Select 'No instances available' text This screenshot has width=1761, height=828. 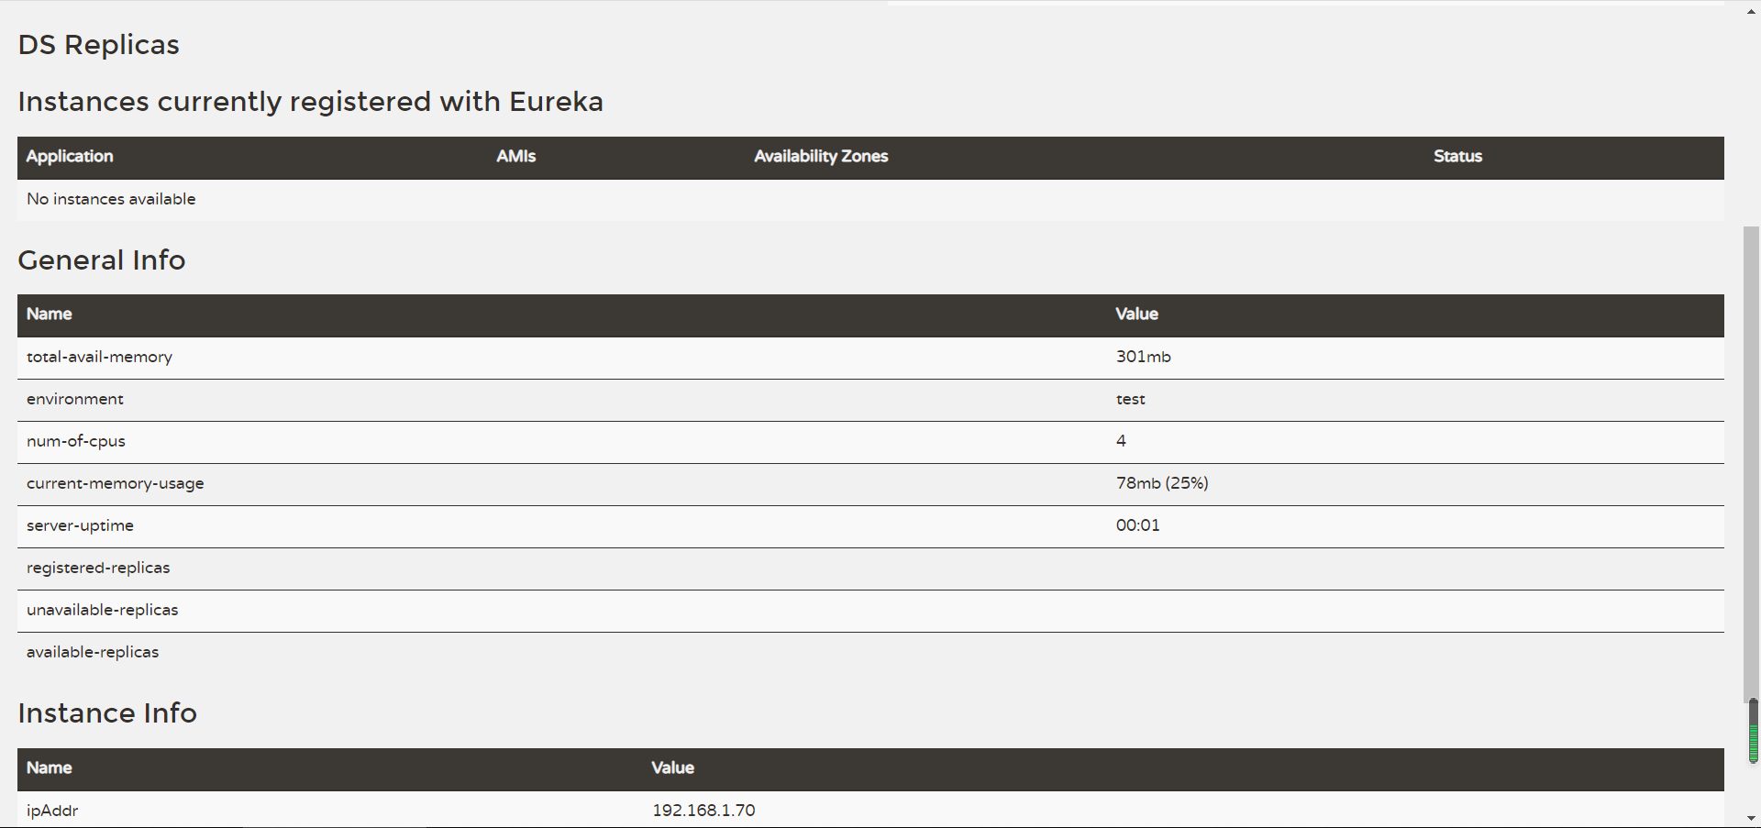pos(111,199)
